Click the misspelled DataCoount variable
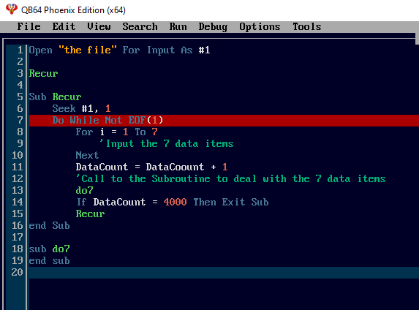The height and width of the screenshot is (310, 419). pos(175,167)
